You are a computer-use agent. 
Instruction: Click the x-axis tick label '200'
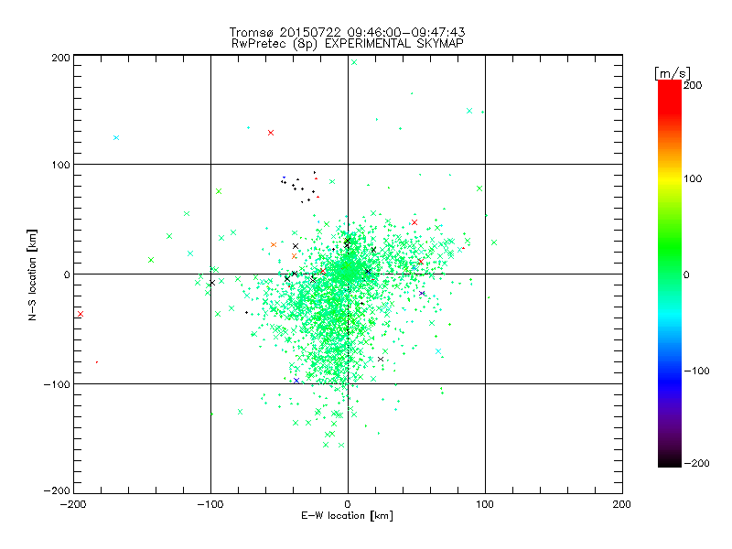[x=622, y=505]
